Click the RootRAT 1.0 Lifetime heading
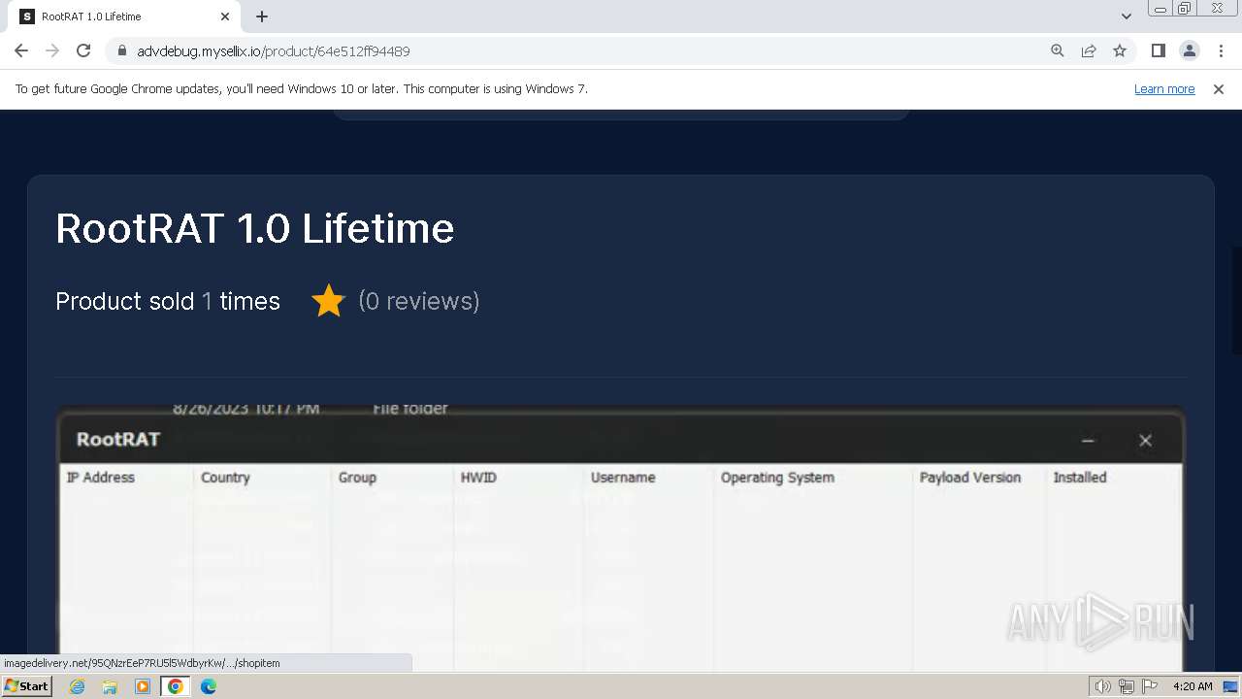1242x699 pixels. (x=255, y=228)
